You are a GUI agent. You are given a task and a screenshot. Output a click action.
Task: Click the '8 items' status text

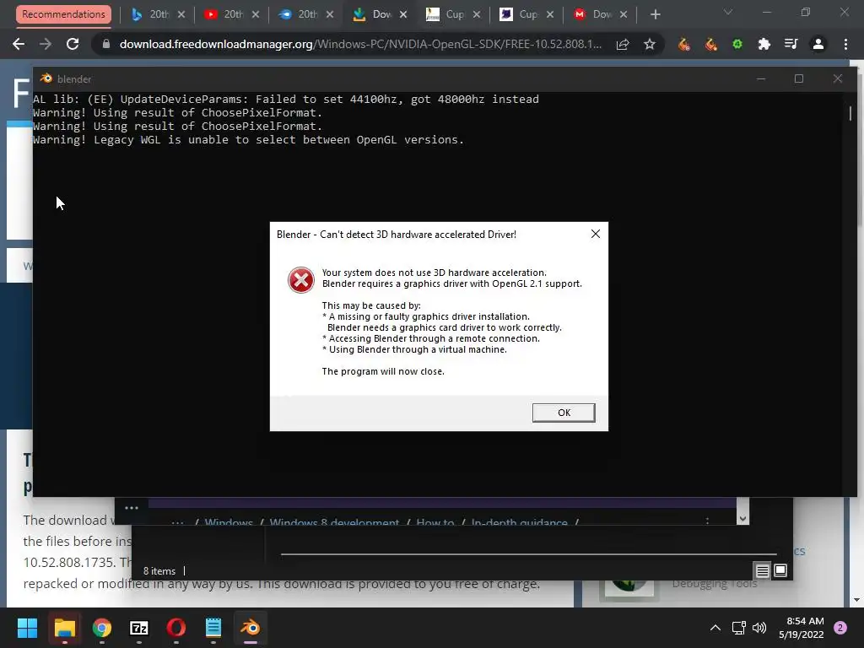[159, 571]
